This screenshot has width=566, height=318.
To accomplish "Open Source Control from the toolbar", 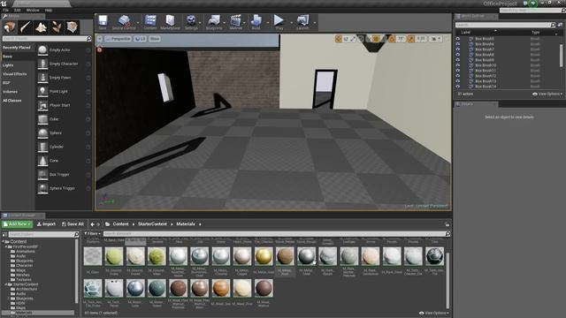I will [124, 22].
